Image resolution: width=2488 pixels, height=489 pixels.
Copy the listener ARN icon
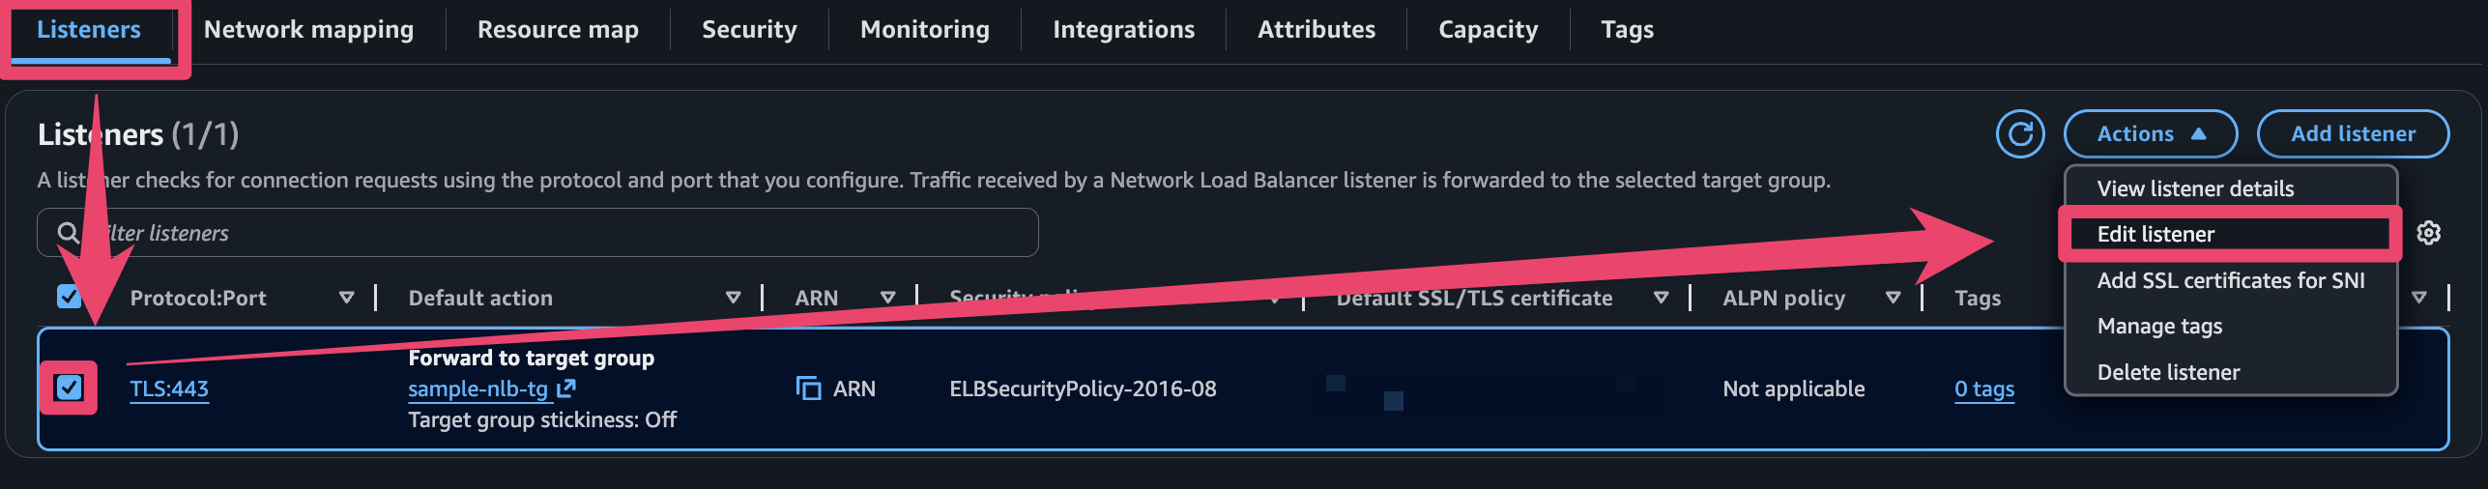808,388
